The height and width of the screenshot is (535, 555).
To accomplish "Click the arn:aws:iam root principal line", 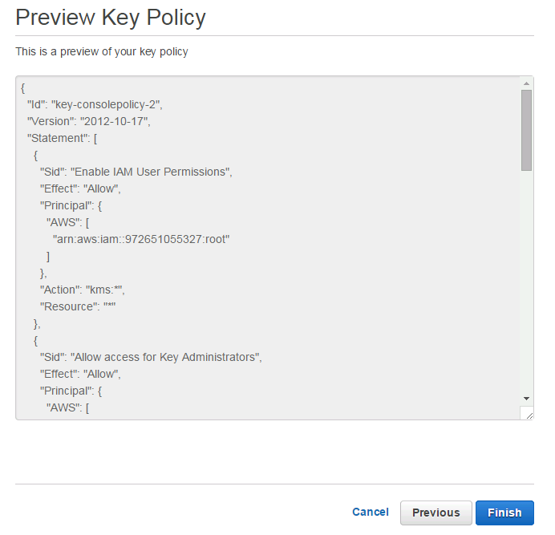I will pyautogui.click(x=141, y=239).
